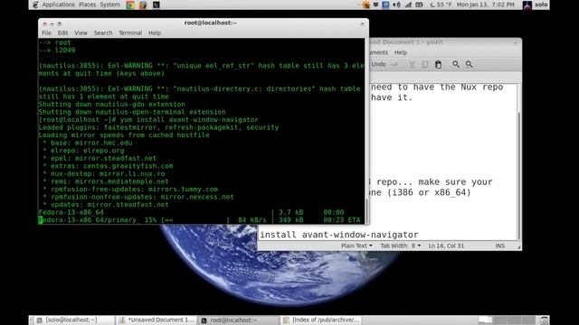Switch to Unsaved Document 1 taskbar window
Viewport: 579px width, 325px height.
(x=157, y=320)
